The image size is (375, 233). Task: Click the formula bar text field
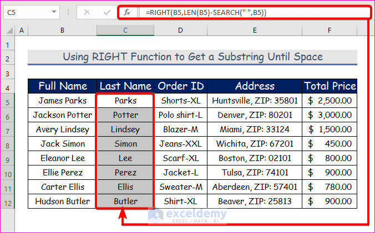click(254, 12)
